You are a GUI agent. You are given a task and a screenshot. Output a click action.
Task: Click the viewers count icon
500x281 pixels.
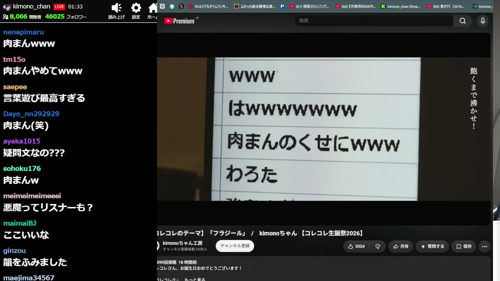(5, 17)
